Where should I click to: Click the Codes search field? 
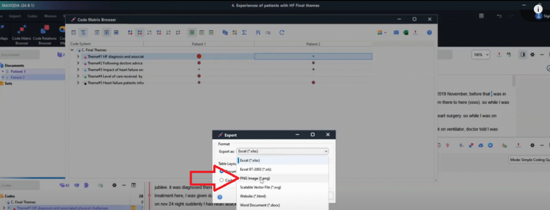[x=20, y=185]
